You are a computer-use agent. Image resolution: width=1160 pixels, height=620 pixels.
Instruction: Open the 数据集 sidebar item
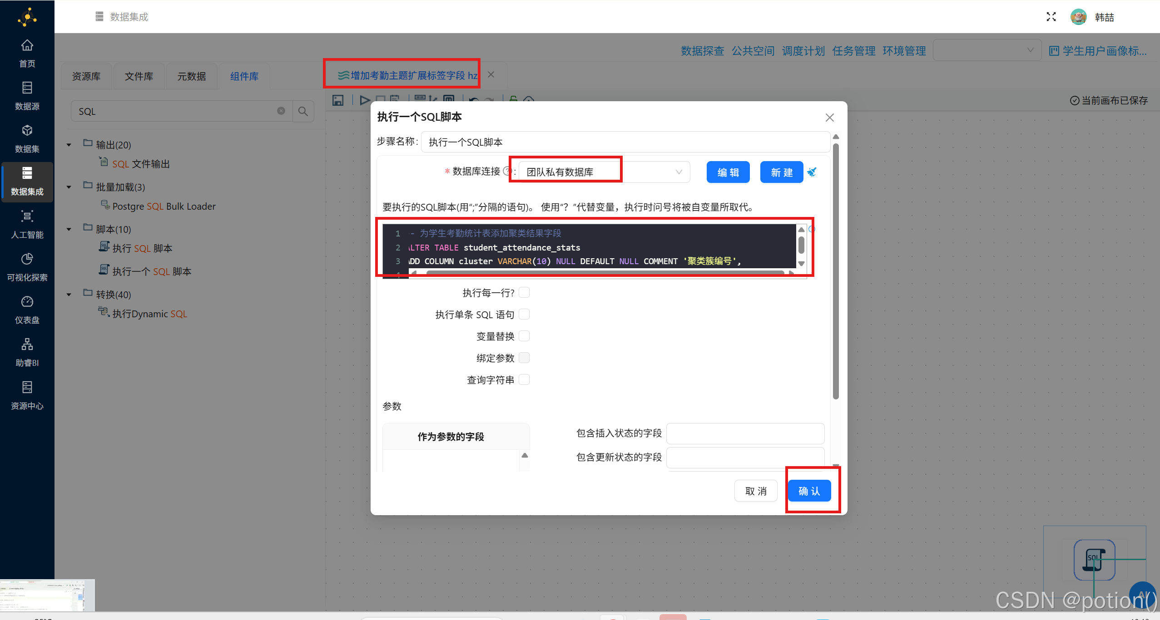click(27, 139)
